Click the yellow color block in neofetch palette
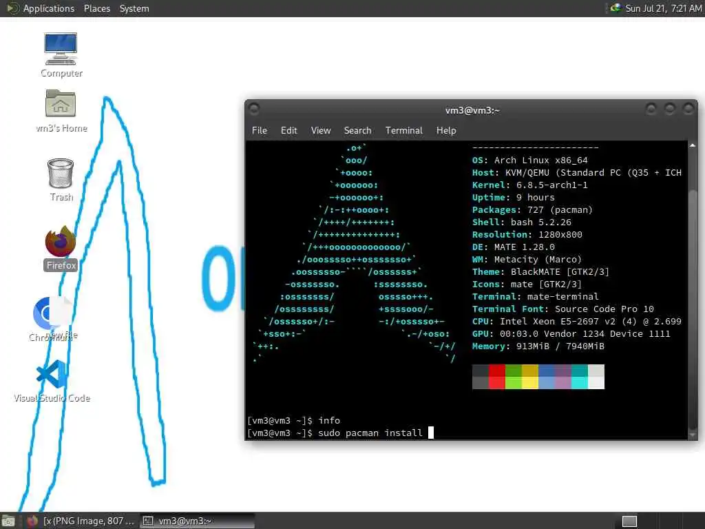 pos(529,377)
